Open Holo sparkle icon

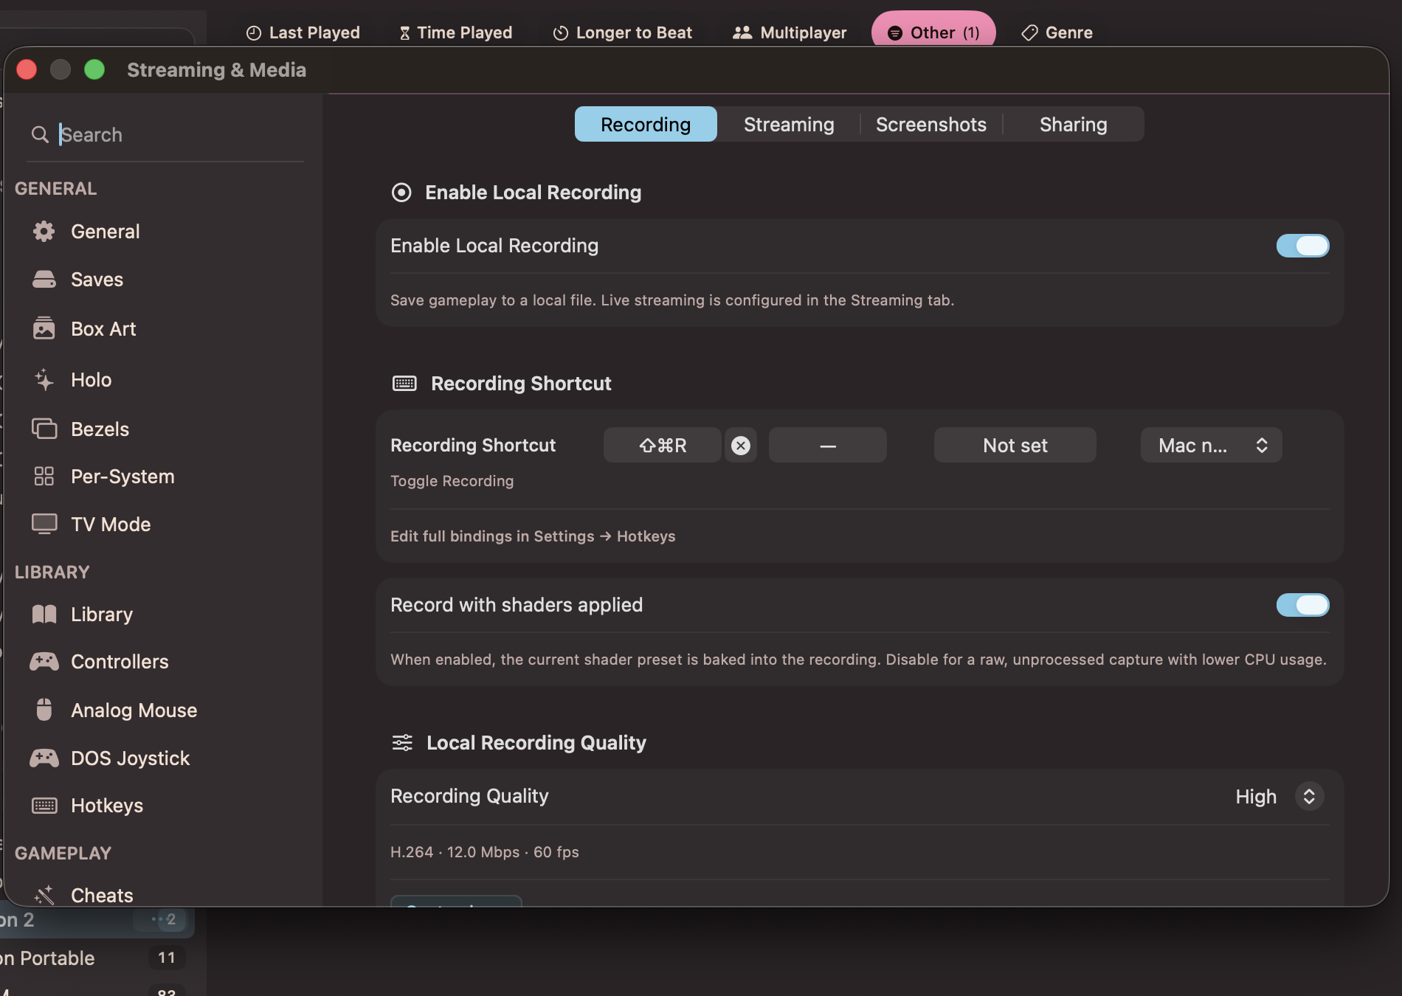[44, 380]
